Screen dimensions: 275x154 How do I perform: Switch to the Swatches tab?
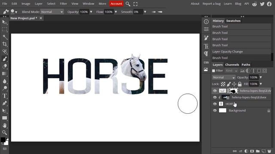(x=233, y=21)
